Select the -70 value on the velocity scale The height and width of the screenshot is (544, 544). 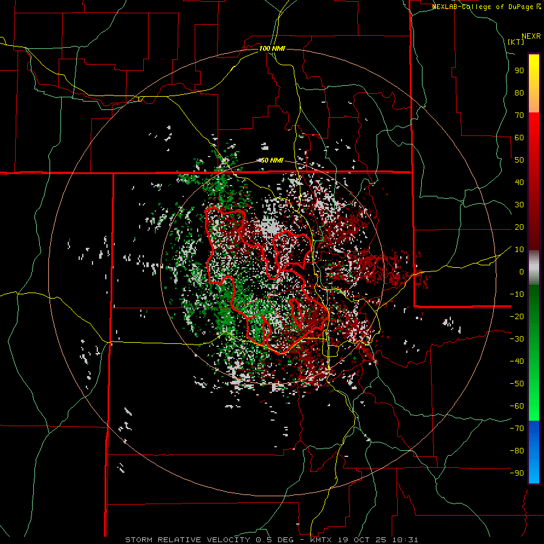(517, 429)
